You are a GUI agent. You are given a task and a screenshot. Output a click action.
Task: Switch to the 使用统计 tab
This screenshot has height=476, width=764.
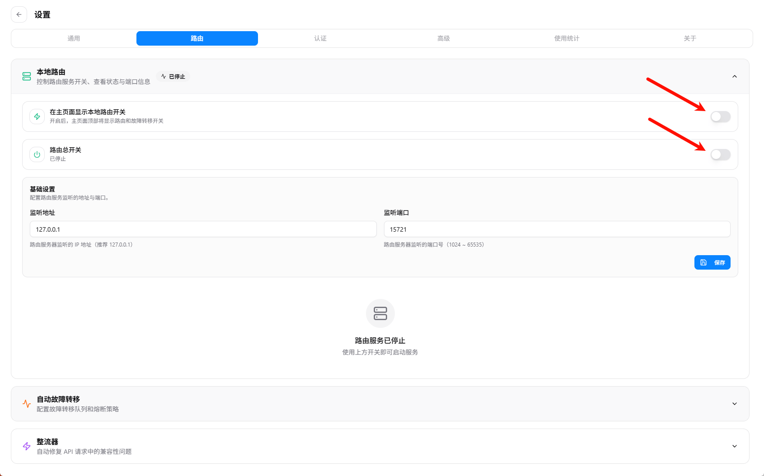click(x=567, y=38)
